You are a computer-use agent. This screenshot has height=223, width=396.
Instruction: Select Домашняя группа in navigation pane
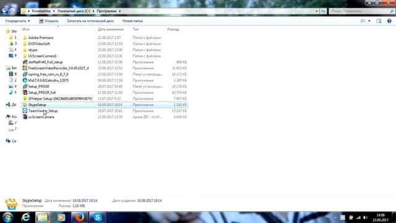[x=11, y=105]
